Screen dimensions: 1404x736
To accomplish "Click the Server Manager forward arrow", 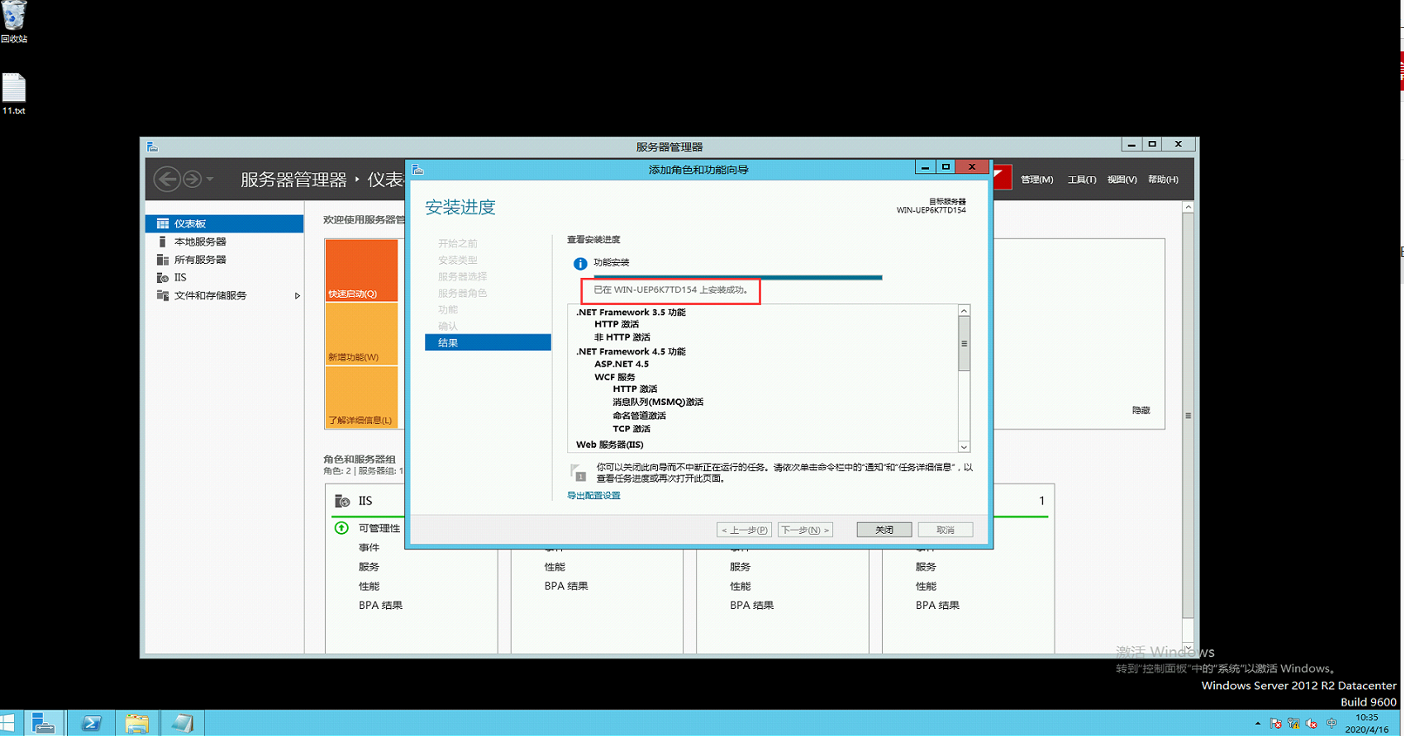I will click(x=192, y=179).
